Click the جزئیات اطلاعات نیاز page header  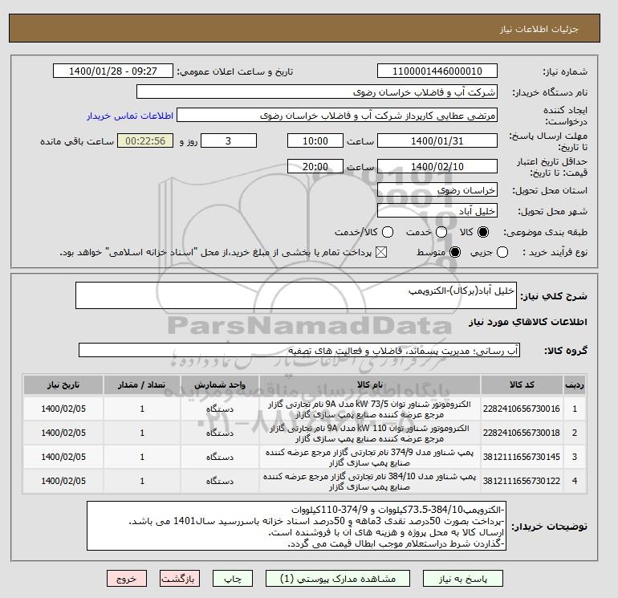(539, 29)
